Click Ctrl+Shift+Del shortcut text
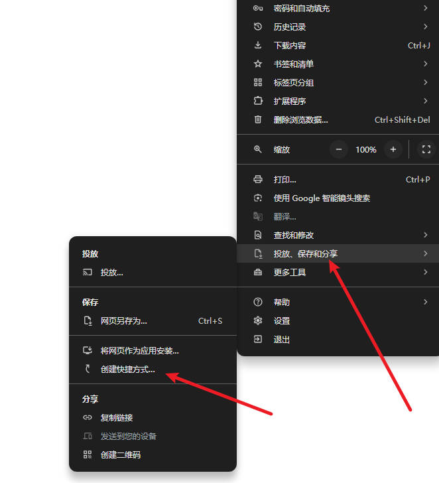The height and width of the screenshot is (483, 439). click(402, 120)
